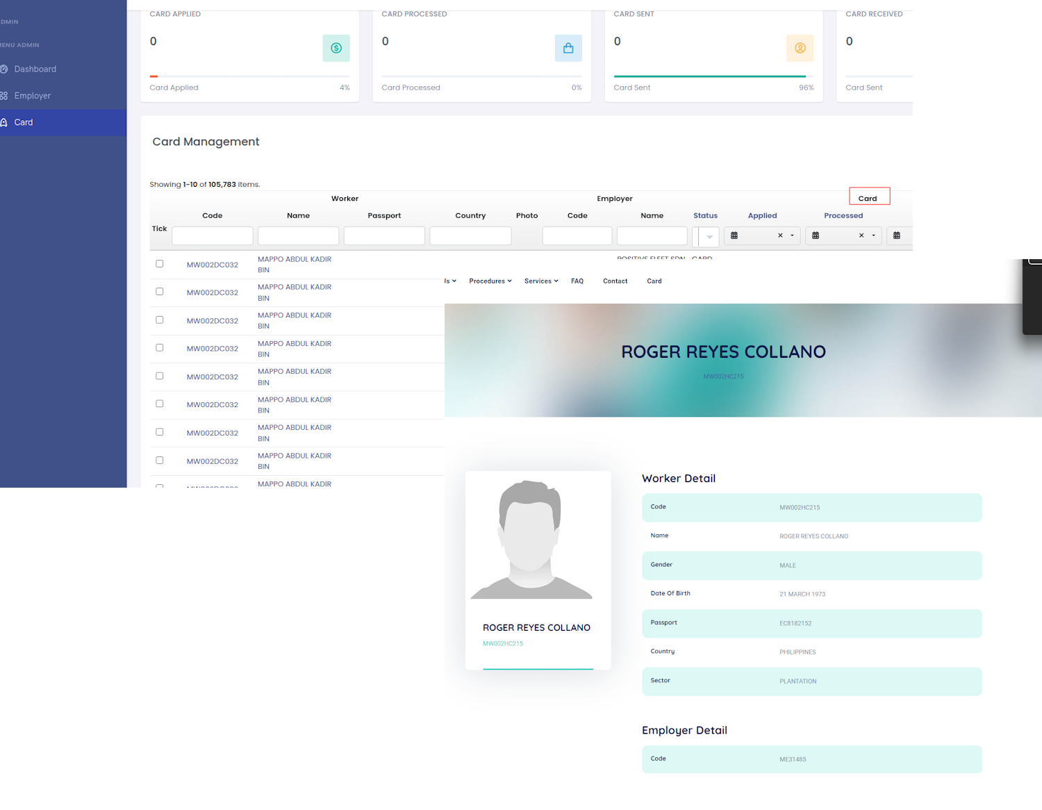Click the Worker Passport filter input
1042x810 pixels.
pyautogui.click(x=384, y=236)
